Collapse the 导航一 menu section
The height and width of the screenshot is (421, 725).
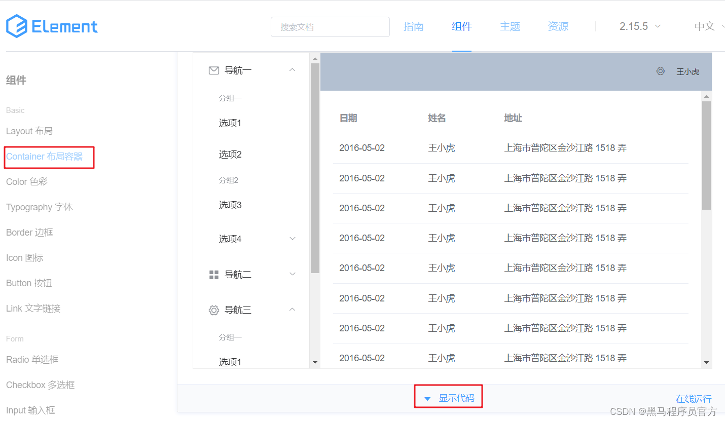pyautogui.click(x=292, y=70)
